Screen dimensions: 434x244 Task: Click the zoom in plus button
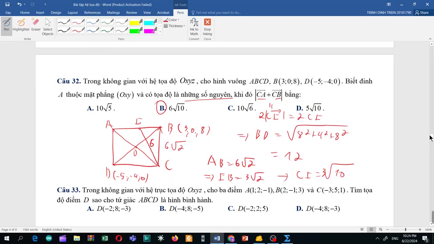420,229
